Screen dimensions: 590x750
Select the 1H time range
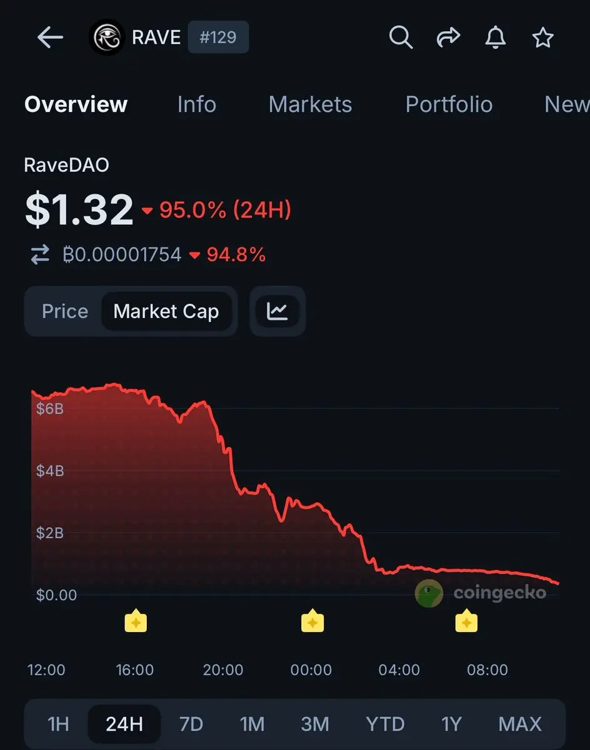[58, 724]
